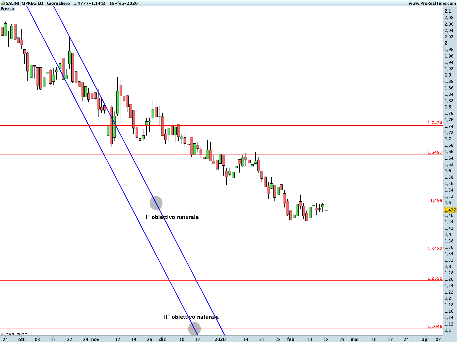Screen dimensions: 457x342
Task: Click the 1,1048 red level label
Action: tap(435, 326)
